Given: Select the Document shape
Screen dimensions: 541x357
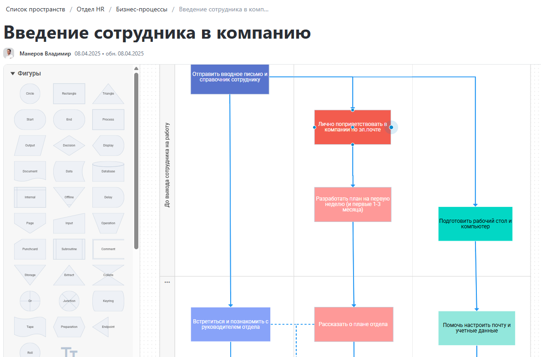Looking at the screenshot, I should coord(30,171).
